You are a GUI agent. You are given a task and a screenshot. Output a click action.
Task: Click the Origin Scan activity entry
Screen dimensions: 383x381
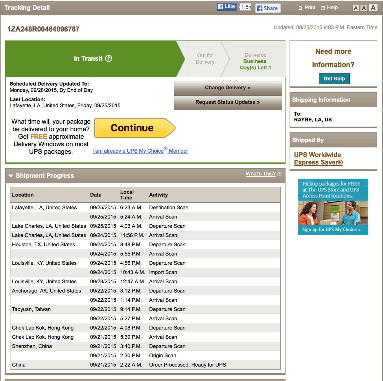pos(163,356)
